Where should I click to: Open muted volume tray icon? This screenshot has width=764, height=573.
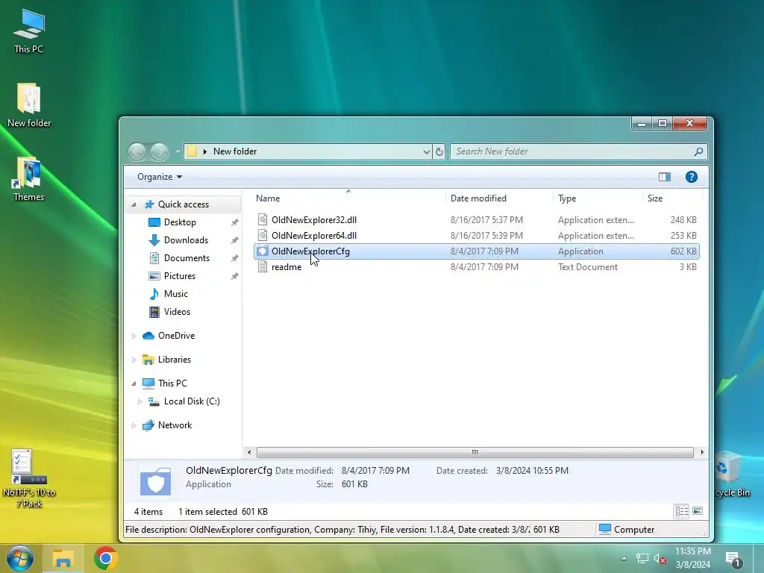660,558
